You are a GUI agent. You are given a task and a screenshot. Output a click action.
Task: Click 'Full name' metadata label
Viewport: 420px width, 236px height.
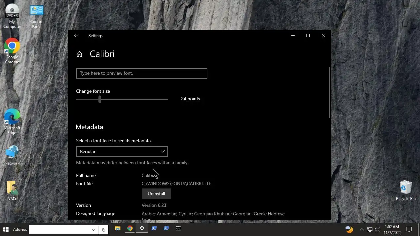[x=86, y=175]
